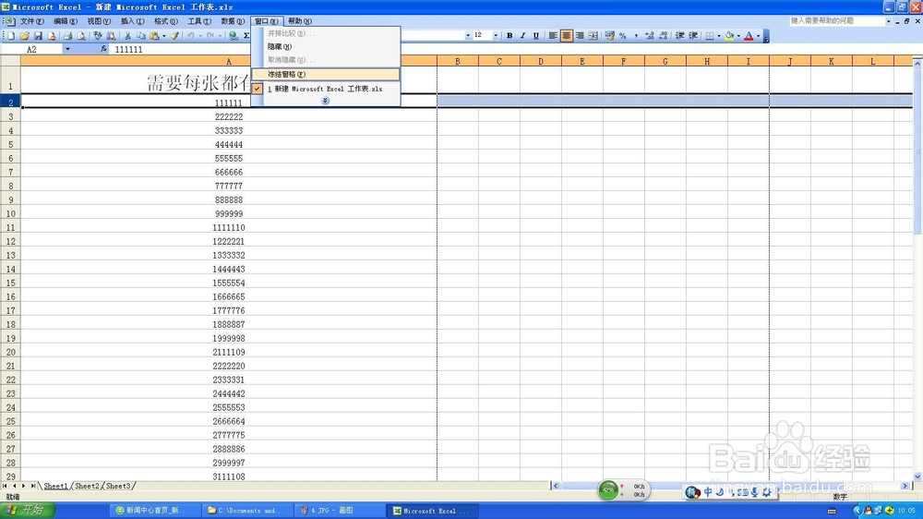Image resolution: width=923 pixels, height=519 pixels.
Task: Toggle center alignment button
Action: pos(567,36)
